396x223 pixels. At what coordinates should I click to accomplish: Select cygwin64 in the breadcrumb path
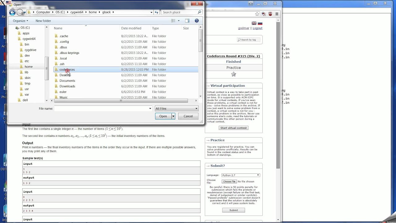click(77, 12)
